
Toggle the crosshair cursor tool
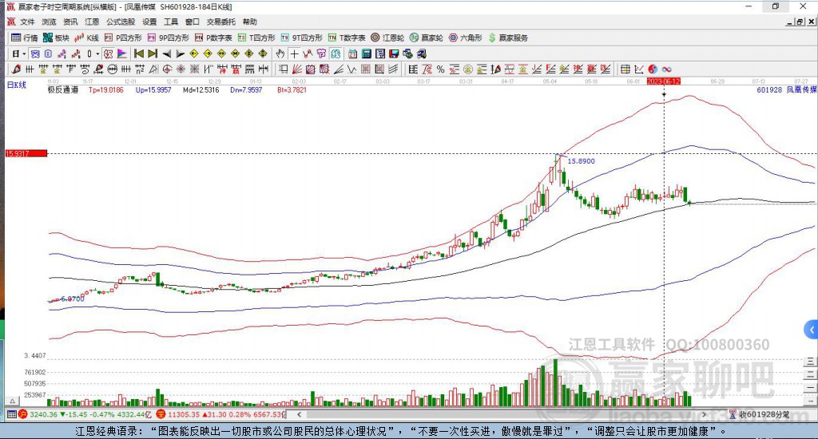(x=295, y=53)
